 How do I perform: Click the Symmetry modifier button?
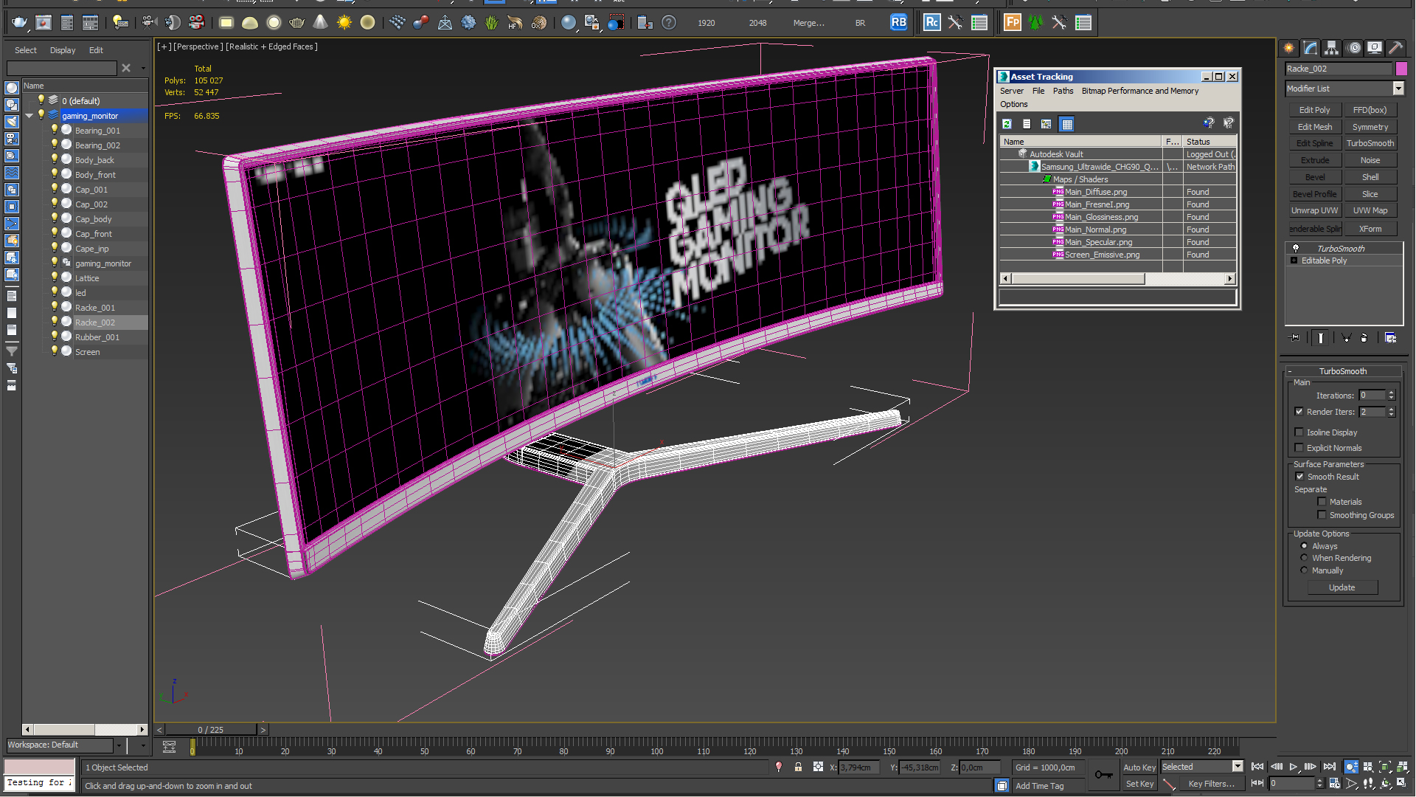(x=1370, y=127)
